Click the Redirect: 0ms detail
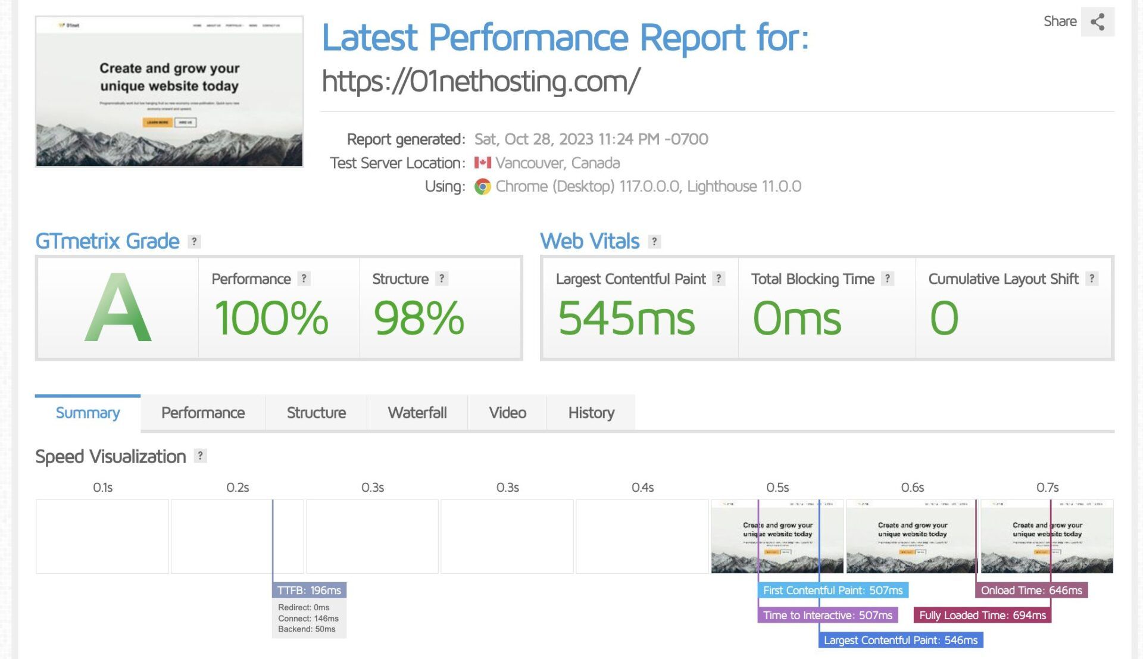The height and width of the screenshot is (659, 1143). 304,608
